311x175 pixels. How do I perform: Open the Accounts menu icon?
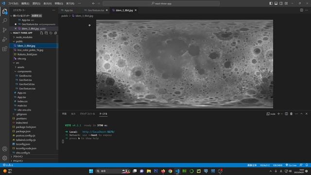[x=4, y=149]
